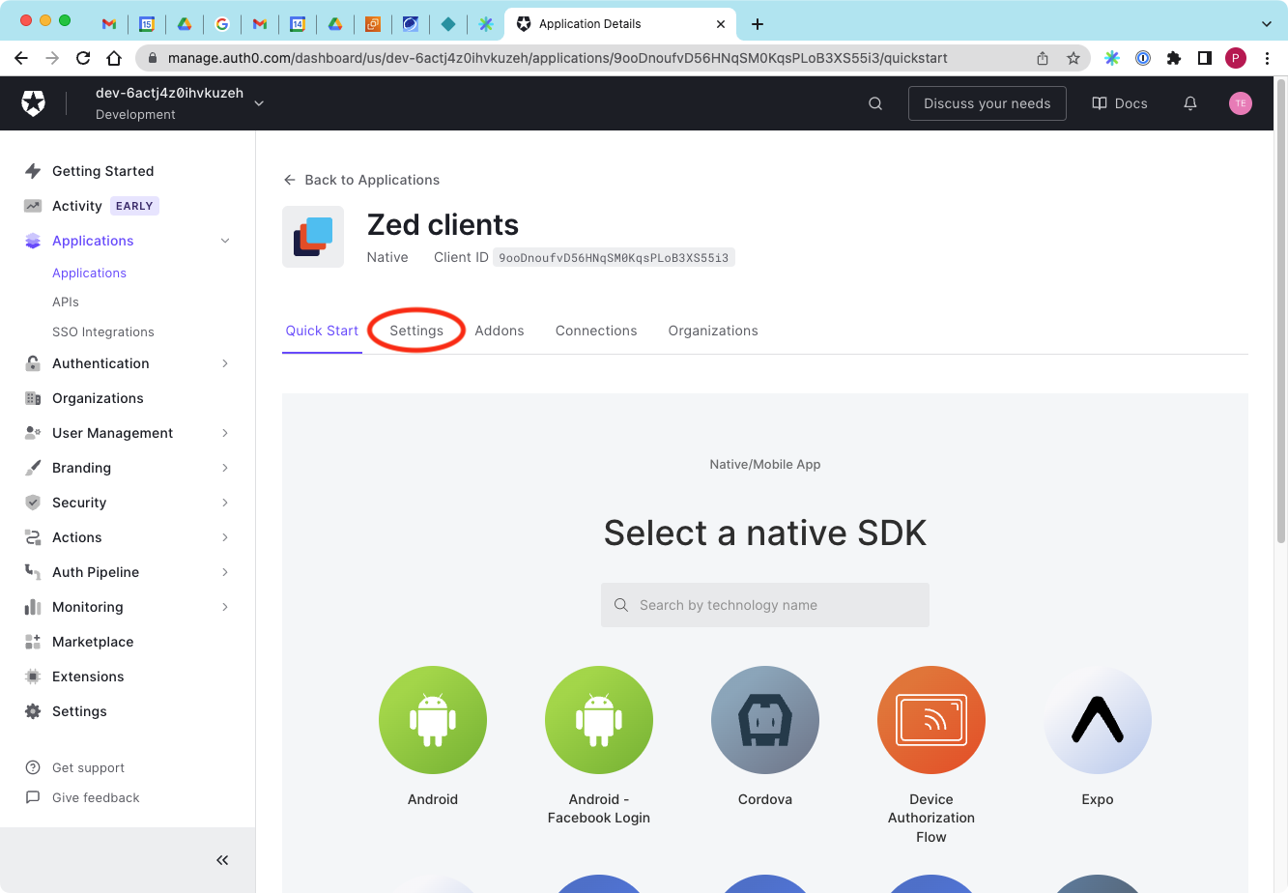Collapse the Applications sidebar section

pos(225,241)
